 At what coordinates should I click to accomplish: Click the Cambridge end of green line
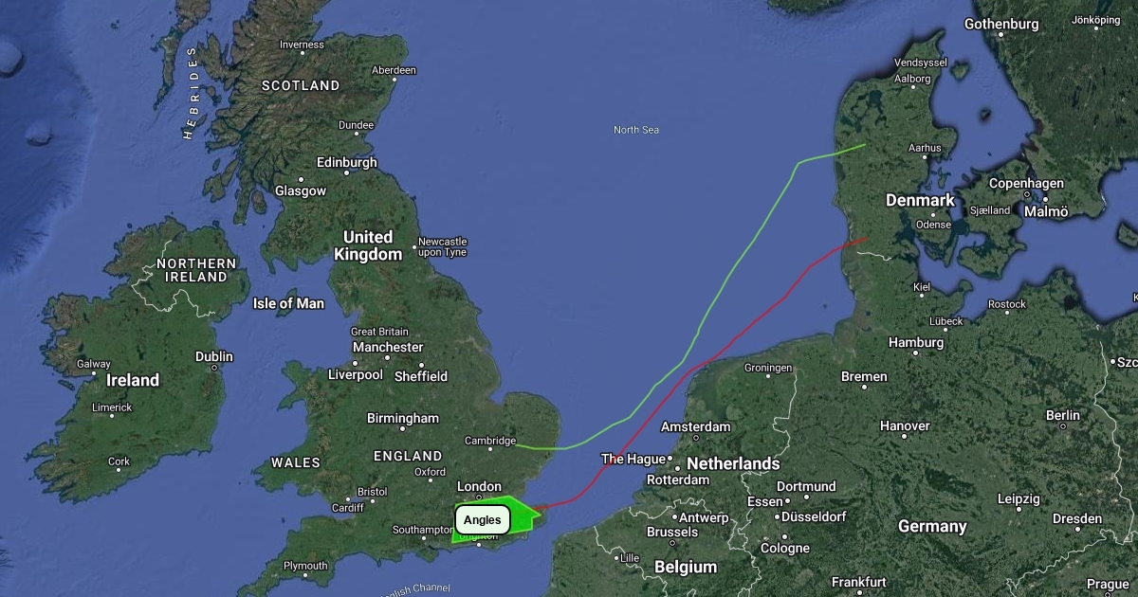[518, 443]
